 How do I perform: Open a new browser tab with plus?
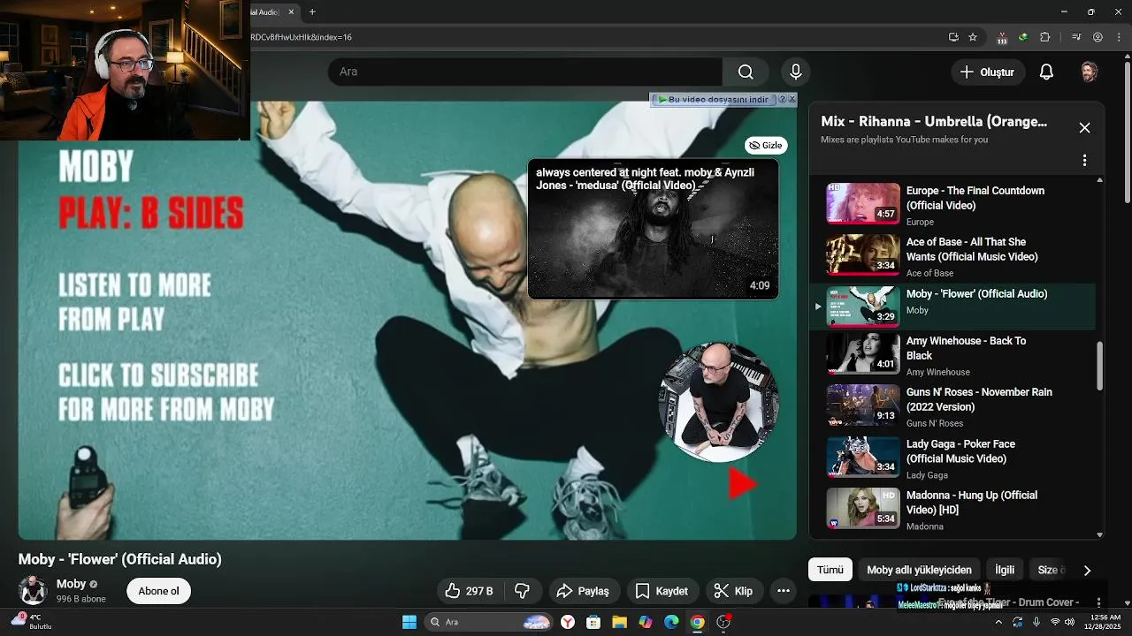click(x=312, y=11)
